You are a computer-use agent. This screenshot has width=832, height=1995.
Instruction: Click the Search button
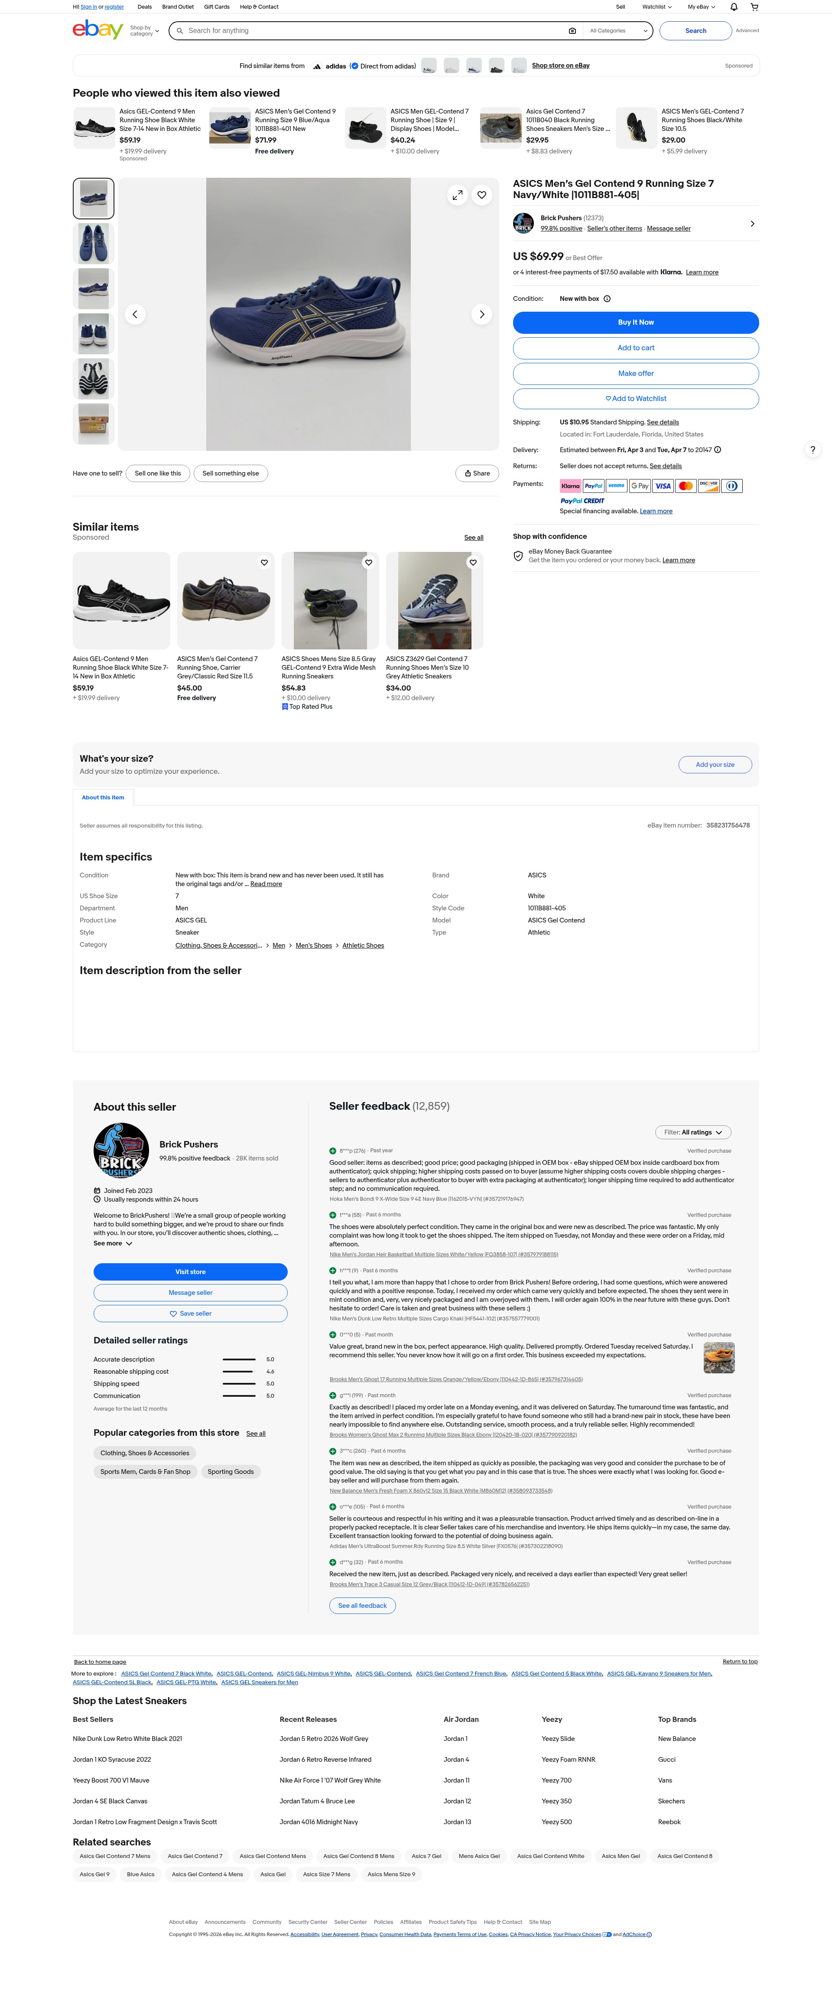(696, 31)
